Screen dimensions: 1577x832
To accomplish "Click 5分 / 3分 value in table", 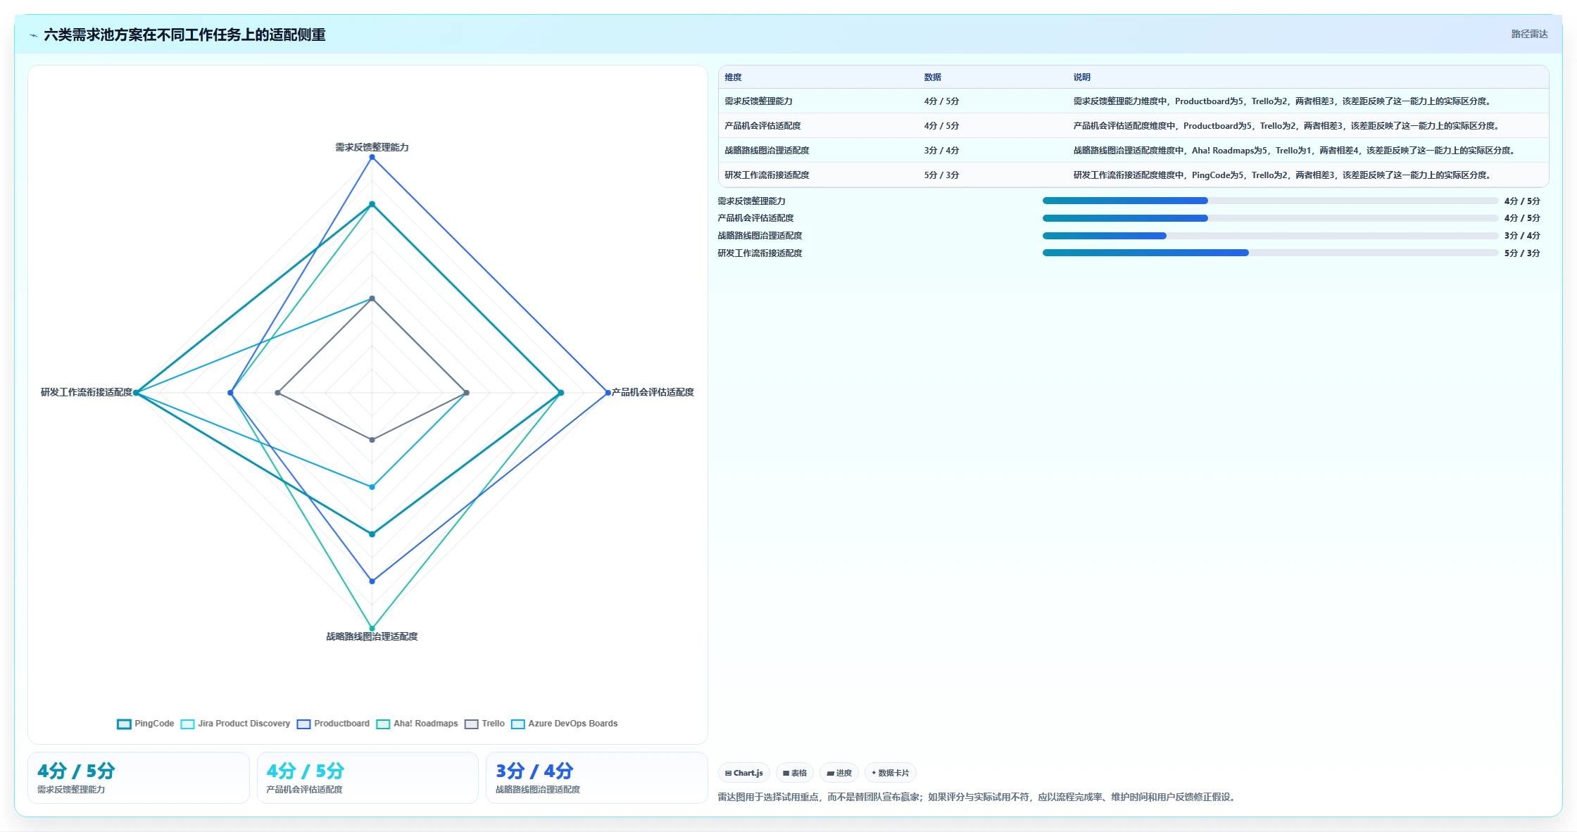I will tap(941, 175).
